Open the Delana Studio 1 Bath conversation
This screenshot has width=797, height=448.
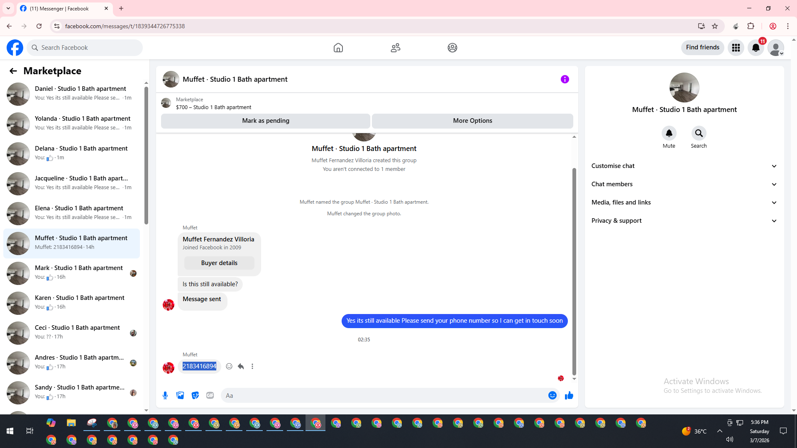71,154
